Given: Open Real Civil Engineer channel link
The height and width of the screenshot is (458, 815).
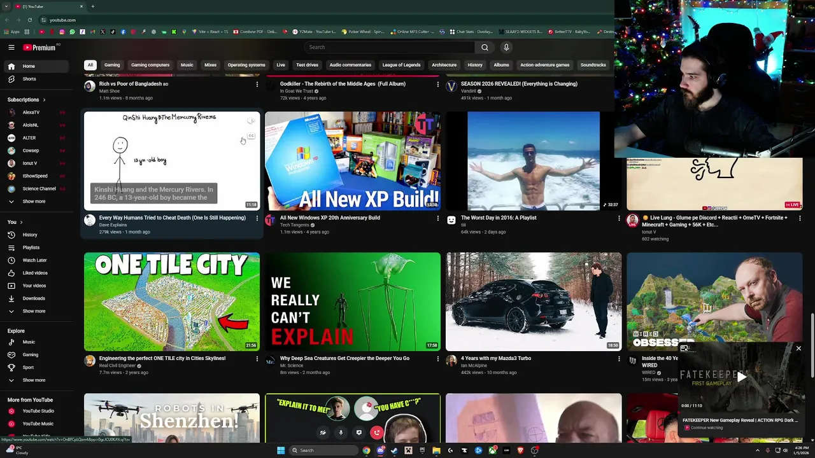Looking at the screenshot, I should point(117,366).
